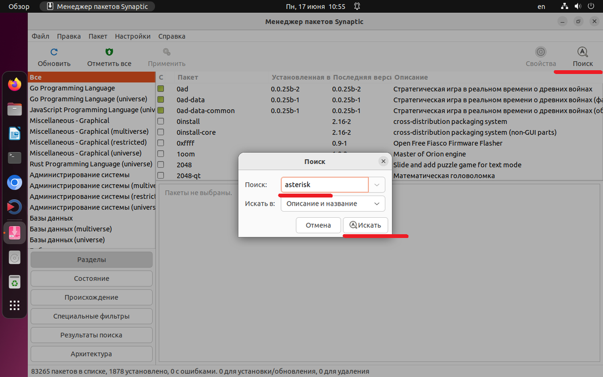
Task: Click the Результаты поиска button
Action: click(91, 335)
